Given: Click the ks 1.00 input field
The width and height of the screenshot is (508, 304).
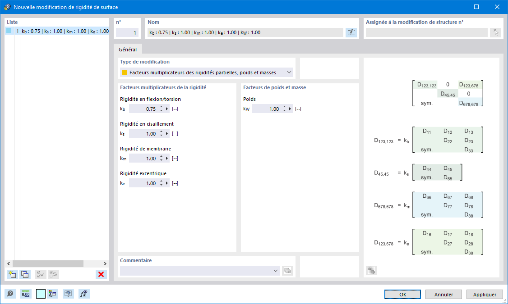Looking at the screenshot, I should [143, 134].
